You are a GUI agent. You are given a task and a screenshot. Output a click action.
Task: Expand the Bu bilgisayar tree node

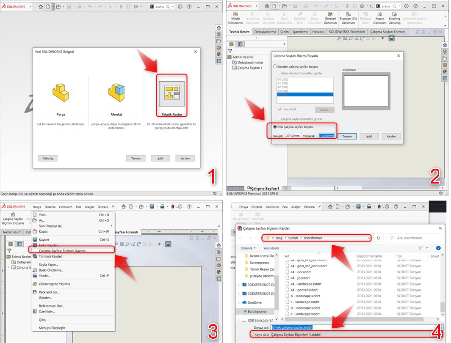coord(238,311)
